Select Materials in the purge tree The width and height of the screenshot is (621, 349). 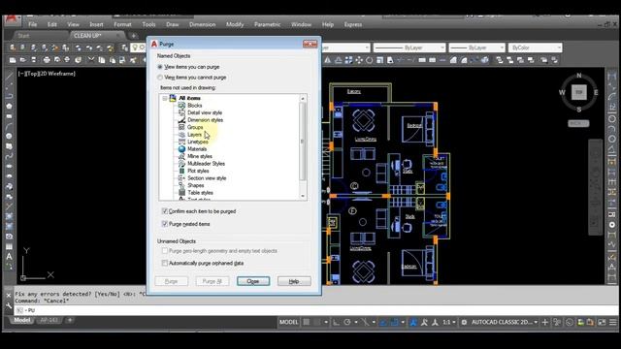(197, 149)
